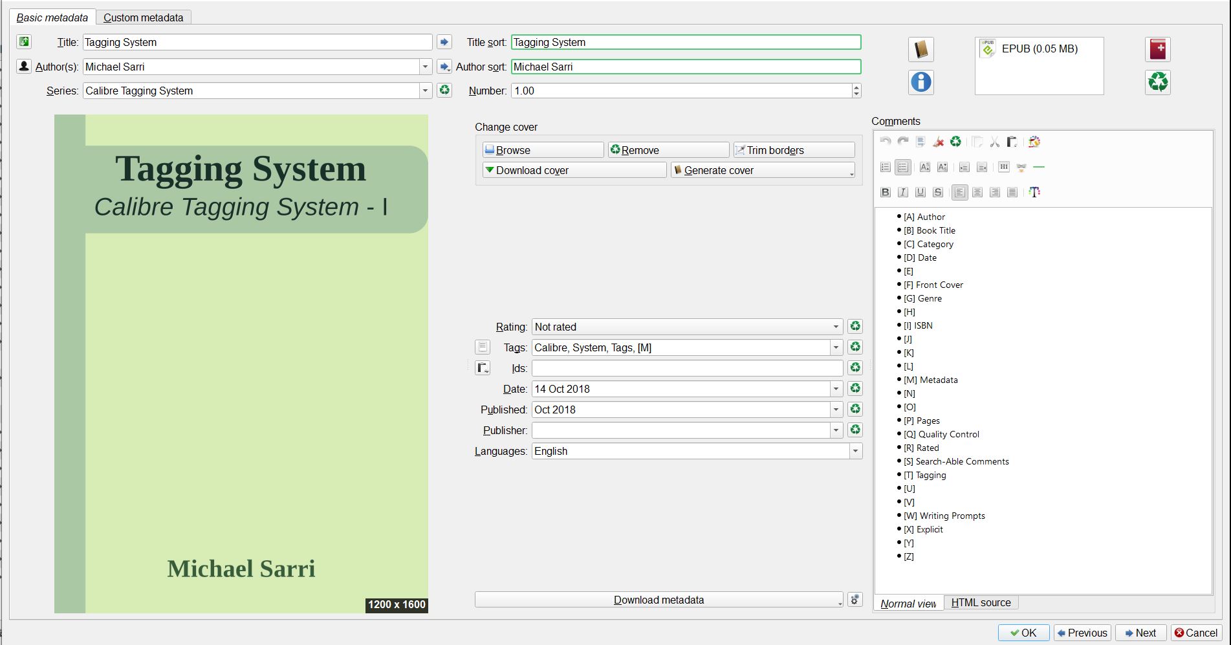Click the paste icon next to Ids
The width and height of the screenshot is (1231, 645).
(483, 368)
